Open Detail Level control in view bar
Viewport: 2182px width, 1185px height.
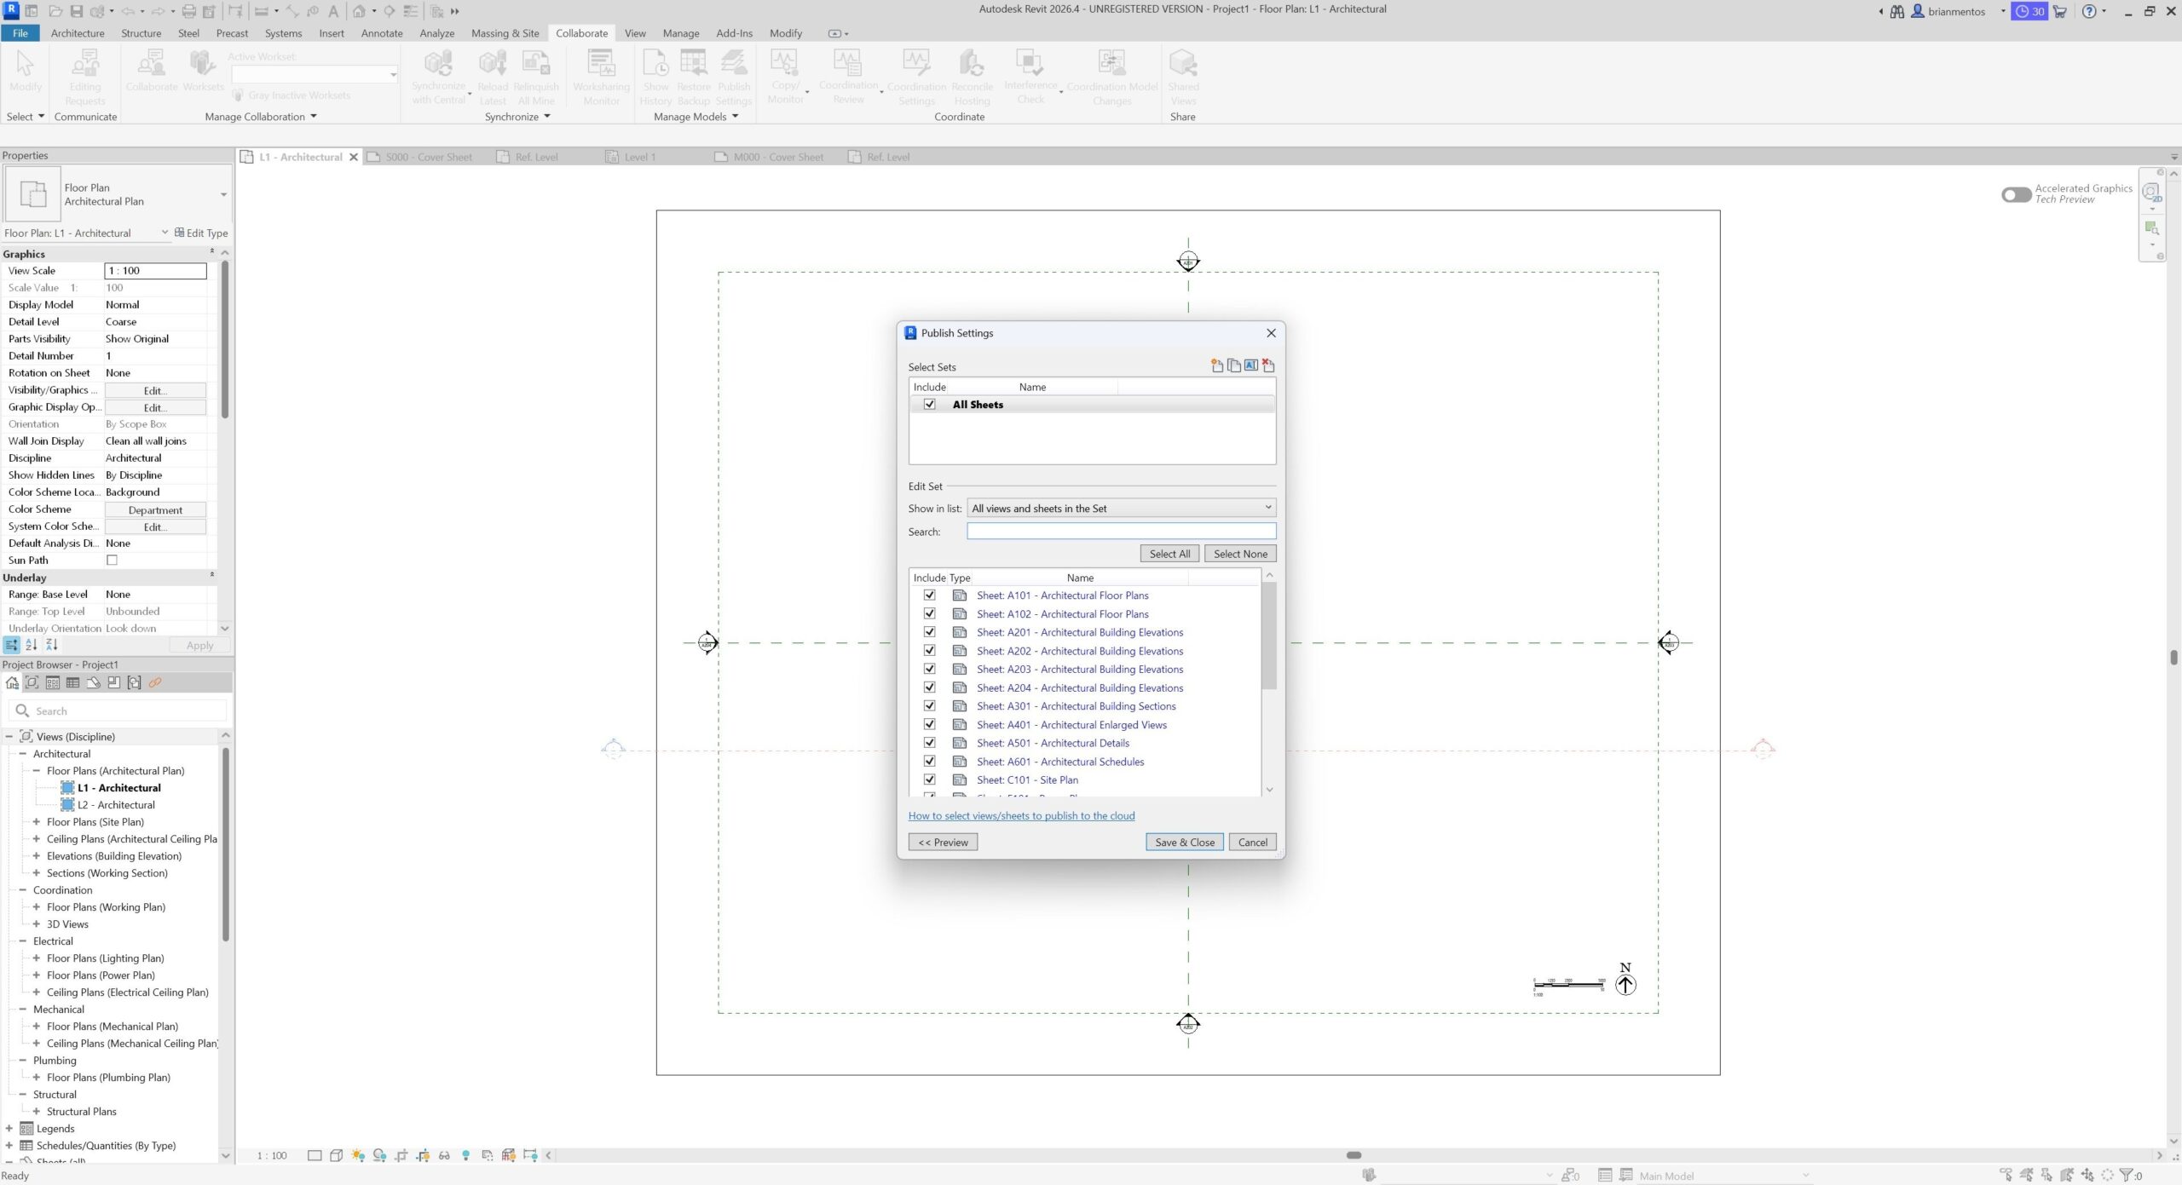pos(315,1156)
